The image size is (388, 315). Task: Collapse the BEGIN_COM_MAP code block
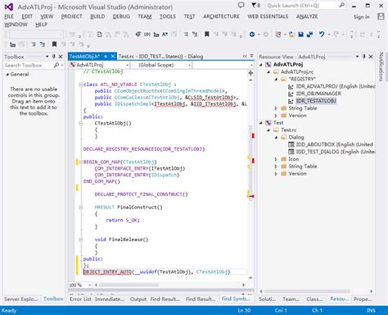80,162
